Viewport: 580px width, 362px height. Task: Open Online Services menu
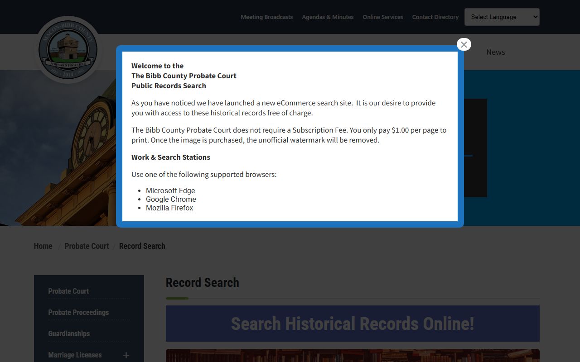point(383,17)
